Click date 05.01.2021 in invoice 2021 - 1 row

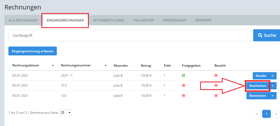pos(20,76)
